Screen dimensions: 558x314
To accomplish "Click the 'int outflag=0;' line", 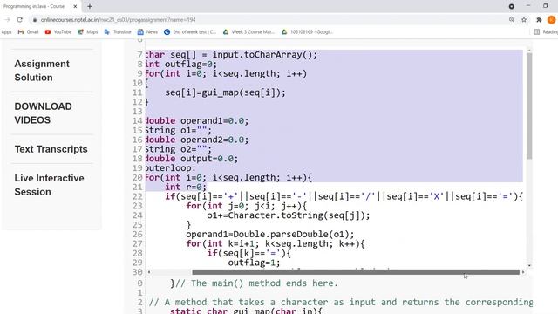I will [x=180, y=64].
